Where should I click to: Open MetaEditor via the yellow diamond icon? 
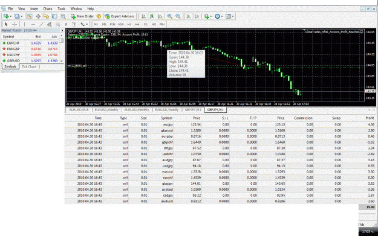(99, 16)
